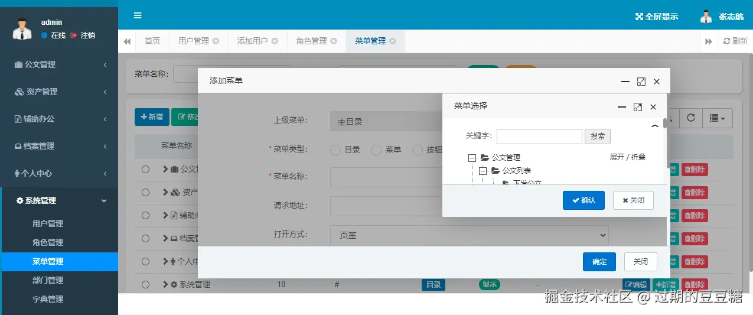Collapse the 公文管理 tree node minus box
Image resolution: width=753 pixels, height=315 pixels.
472,158
